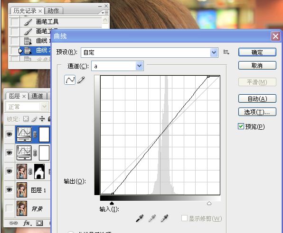
Task: Click masked photo layer link chain icon
Action: click(x=30, y=171)
